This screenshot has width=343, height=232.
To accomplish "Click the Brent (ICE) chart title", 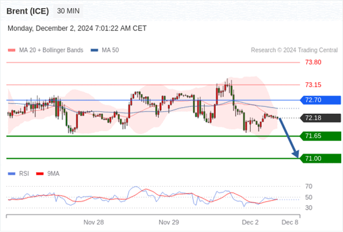I will [27, 11].
